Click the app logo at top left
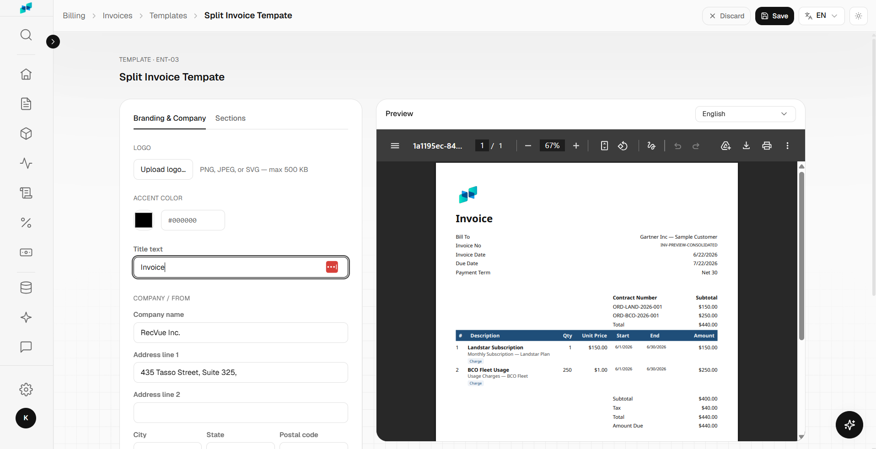 click(x=26, y=8)
